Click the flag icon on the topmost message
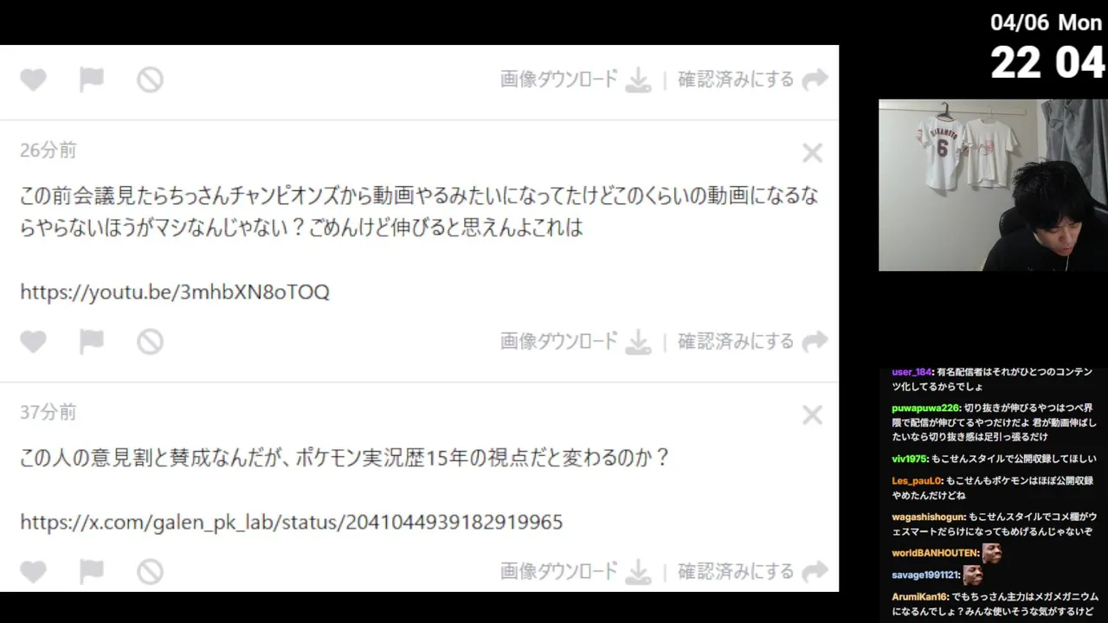The height and width of the screenshot is (623, 1108). coord(91,80)
